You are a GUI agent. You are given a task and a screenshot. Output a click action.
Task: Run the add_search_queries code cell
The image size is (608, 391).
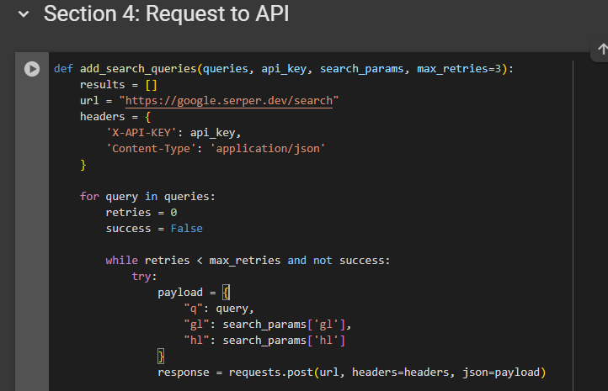point(32,69)
